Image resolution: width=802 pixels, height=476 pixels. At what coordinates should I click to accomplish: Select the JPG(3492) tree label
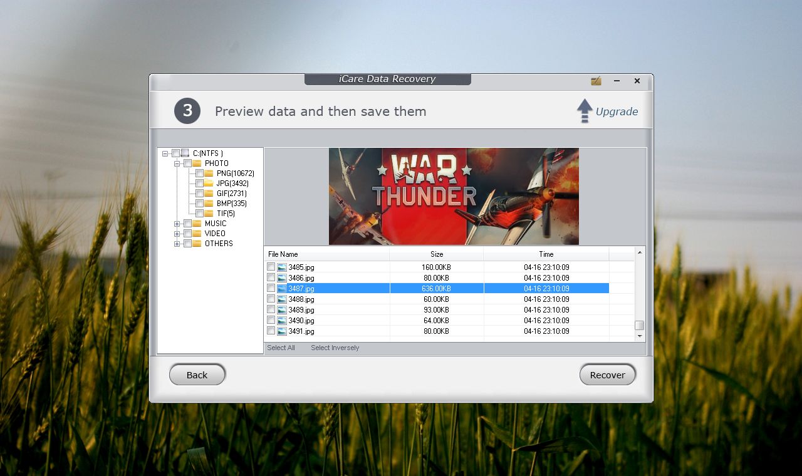click(x=232, y=183)
